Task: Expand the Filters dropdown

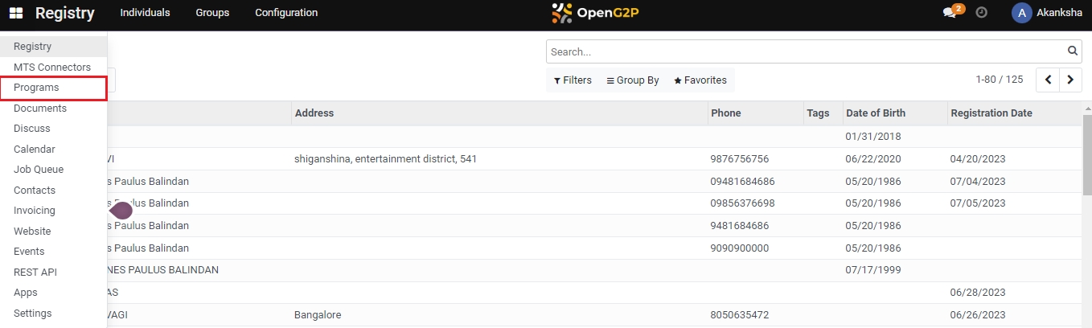Action: point(573,80)
